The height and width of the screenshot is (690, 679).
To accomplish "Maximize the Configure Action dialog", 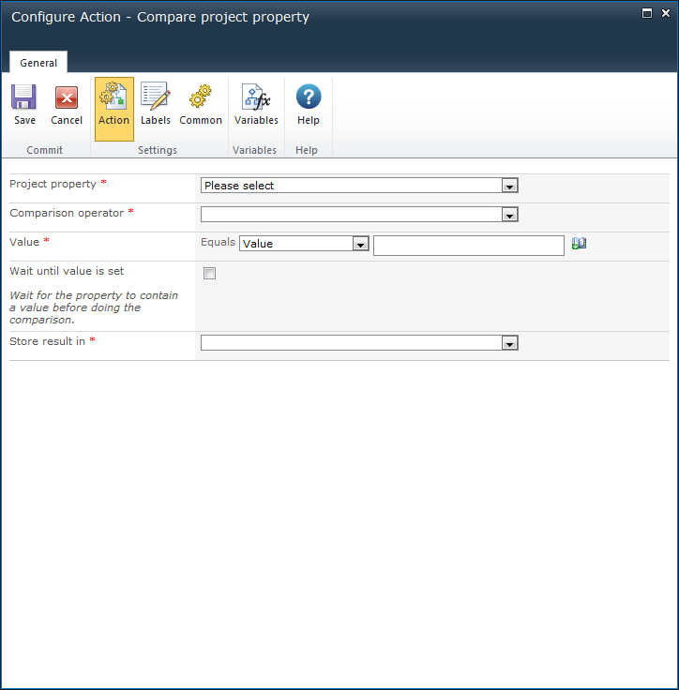I will point(646,13).
